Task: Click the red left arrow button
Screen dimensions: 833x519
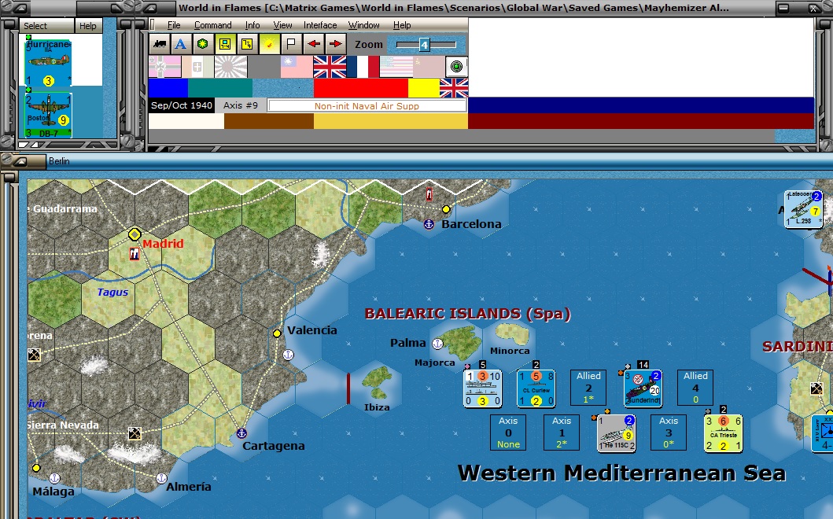Action: click(313, 44)
